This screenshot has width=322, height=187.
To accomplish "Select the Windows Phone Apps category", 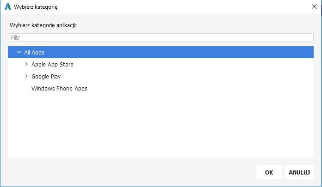I will click(59, 88).
